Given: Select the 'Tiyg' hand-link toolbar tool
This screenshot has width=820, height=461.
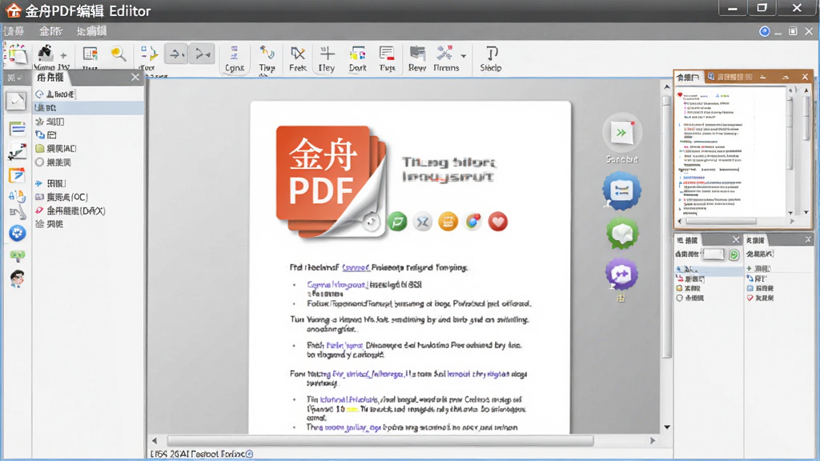Looking at the screenshot, I should pos(267,58).
